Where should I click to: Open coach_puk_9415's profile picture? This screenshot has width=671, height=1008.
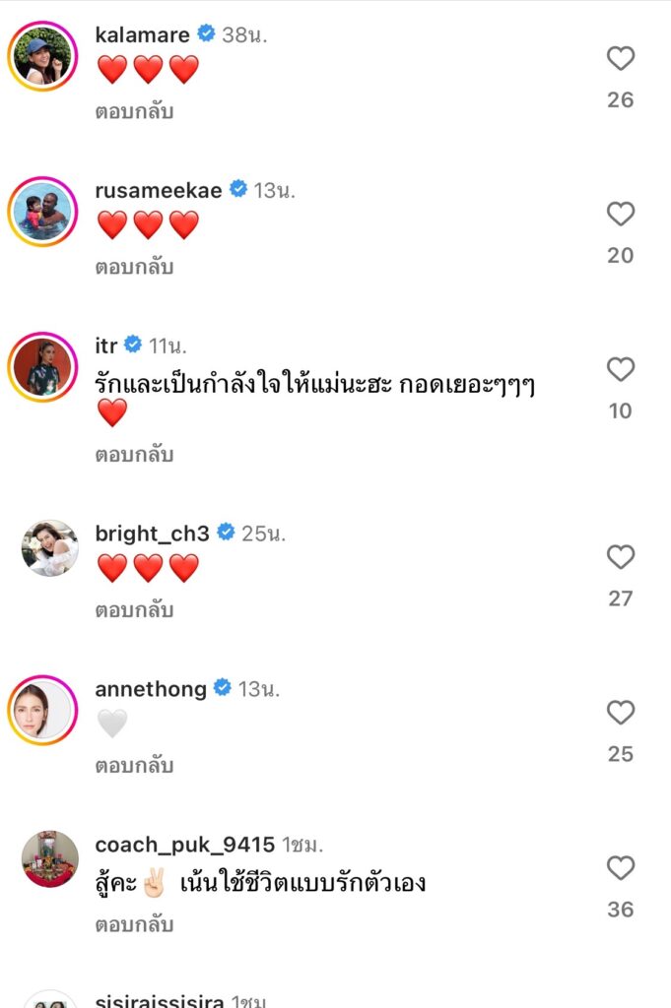pos(49,859)
